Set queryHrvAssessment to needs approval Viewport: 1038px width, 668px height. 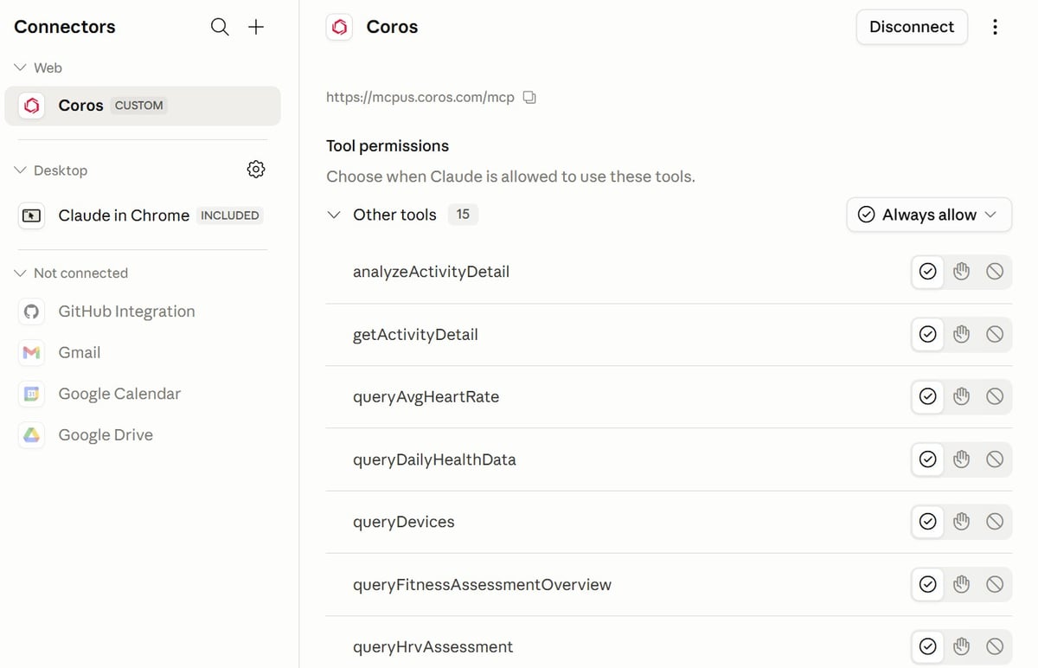961,646
